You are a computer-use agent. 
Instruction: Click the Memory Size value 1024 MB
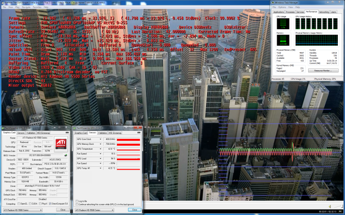25,182
